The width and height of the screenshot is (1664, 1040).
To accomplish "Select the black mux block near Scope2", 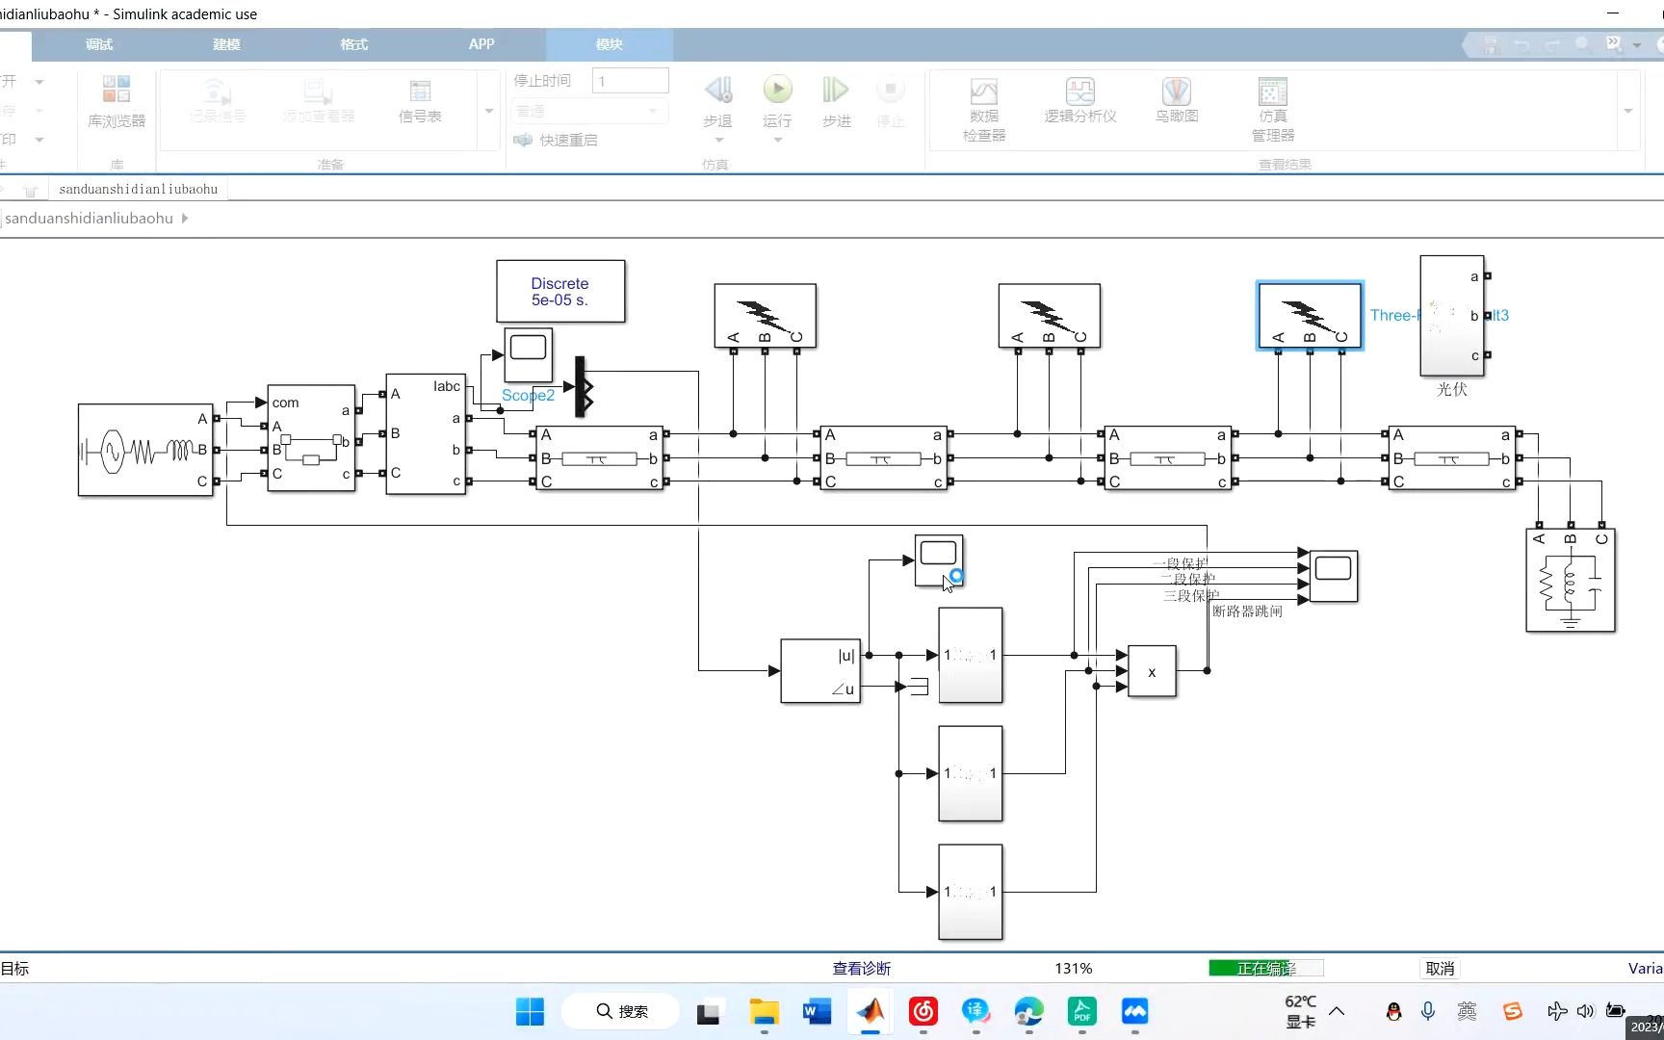I will coord(580,387).
